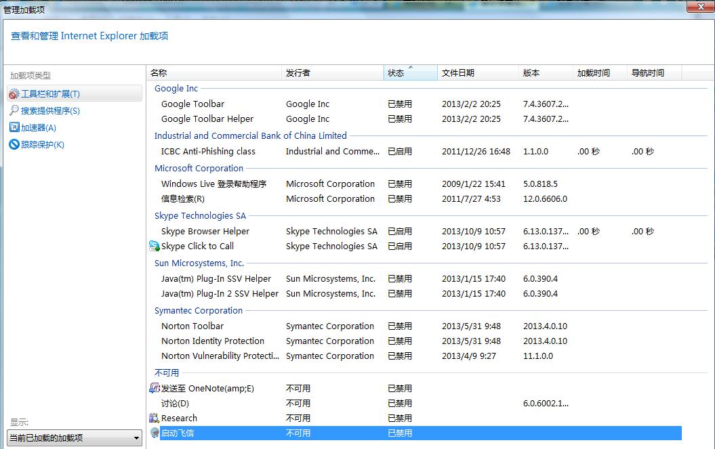The height and width of the screenshot is (449, 715).
Task: Select the 发送至 OneNote(amp;E) row
Action: click(207, 388)
